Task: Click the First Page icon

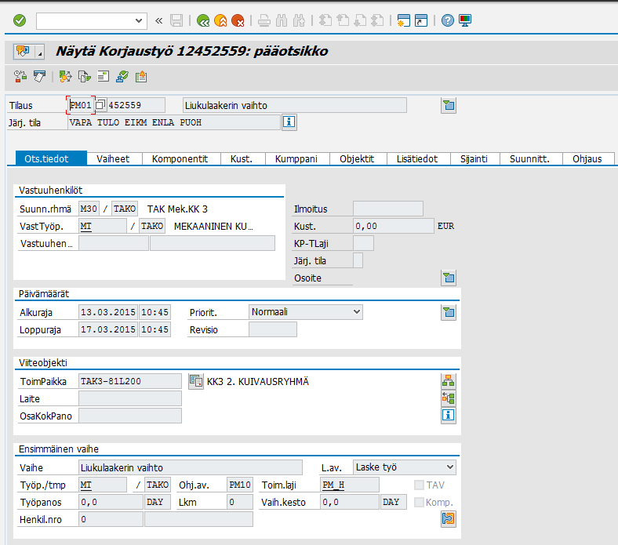Action: click(x=325, y=20)
